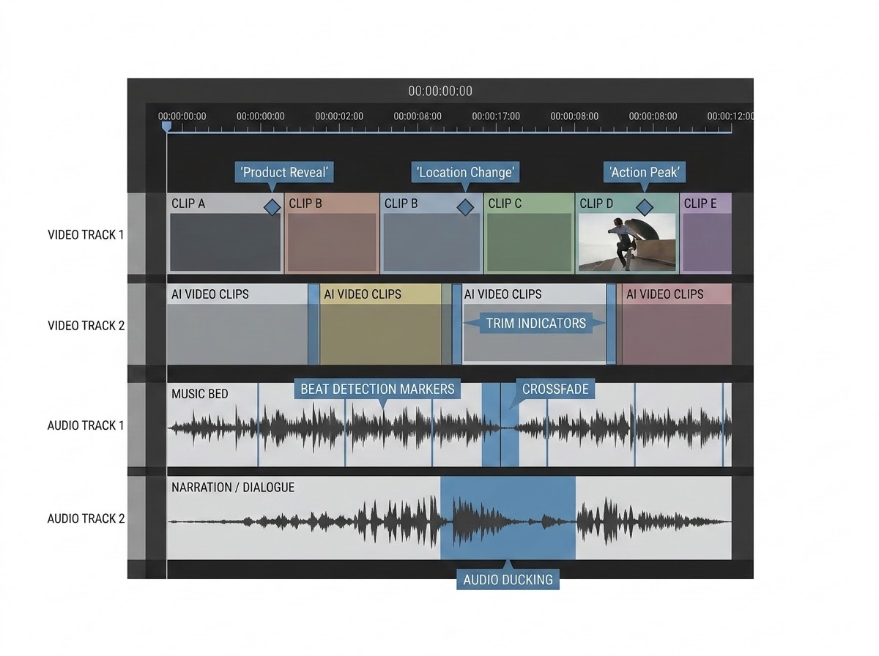Select the diamond marker inside CLIP A
The height and width of the screenshot is (656, 879).
[x=272, y=207]
